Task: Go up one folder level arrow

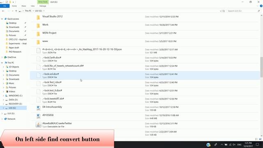Action: point(16,11)
